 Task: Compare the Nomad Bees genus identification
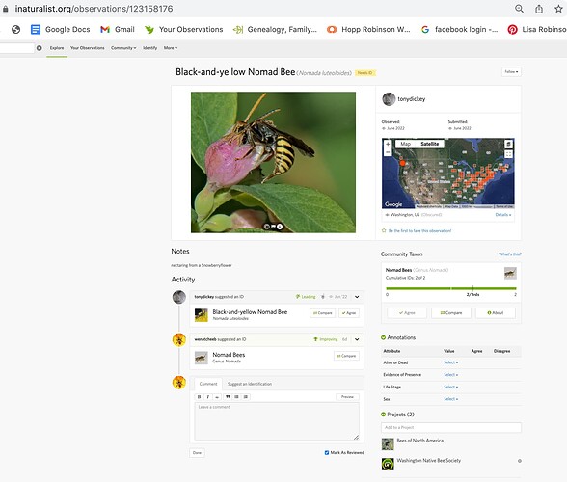click(346, 356)
